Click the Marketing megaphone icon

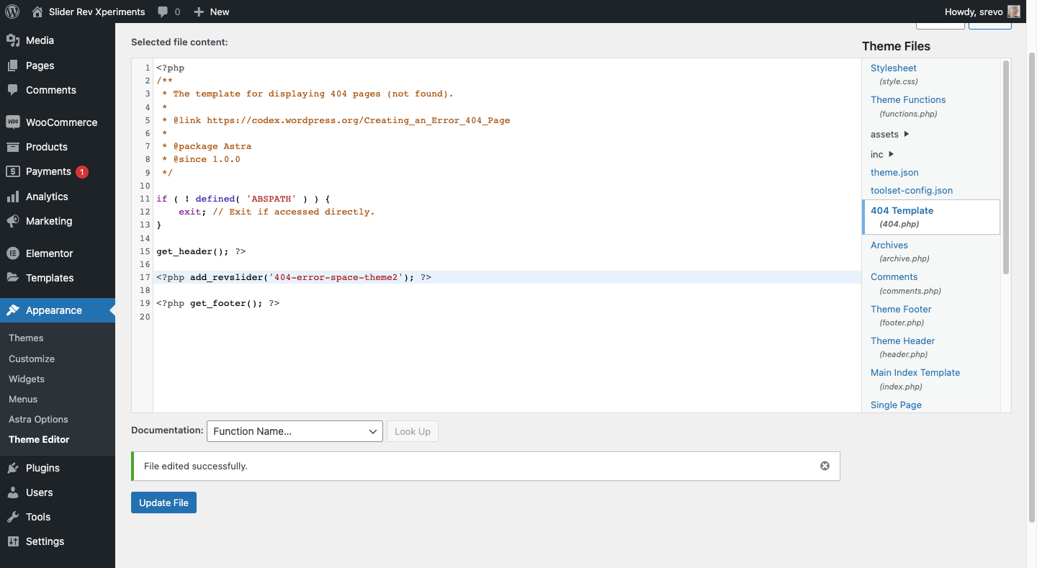pyautogui.click(x=13, y=221)
